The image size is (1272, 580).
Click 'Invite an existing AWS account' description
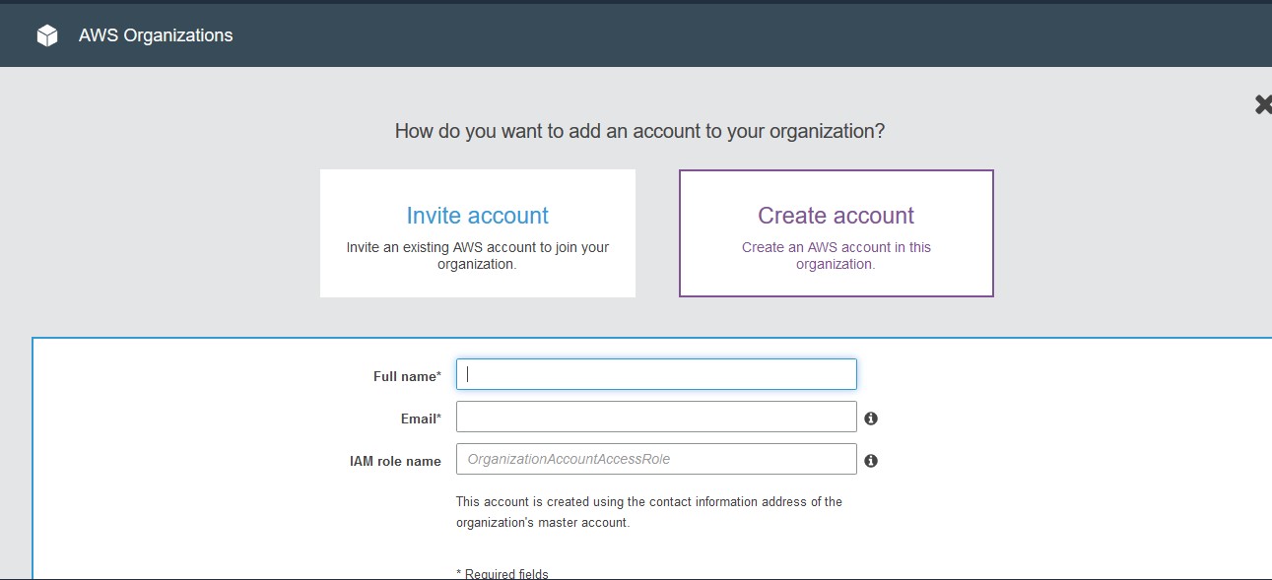[478, 256]
